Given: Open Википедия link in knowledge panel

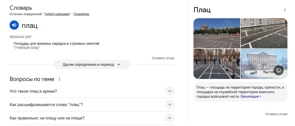Looking at the screenshot, I should pos(251,96).
